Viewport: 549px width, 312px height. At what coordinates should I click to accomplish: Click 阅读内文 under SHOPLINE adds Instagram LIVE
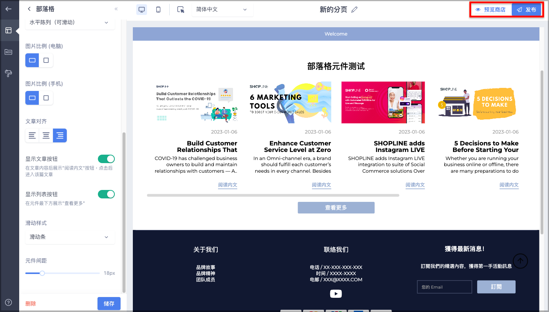coord(415,185)
